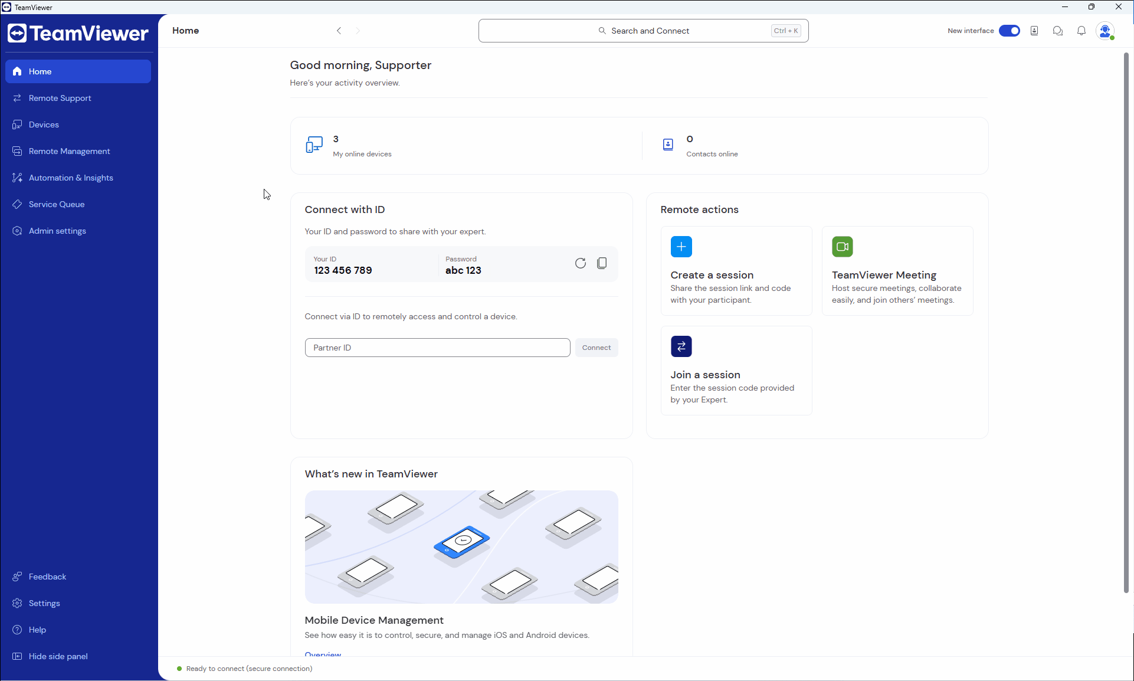Click the 'TeamViewer Meeting' title
The width and height of the screenshot is (1134, 681).
884,275
